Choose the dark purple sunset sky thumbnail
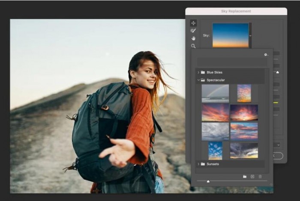 244,112
